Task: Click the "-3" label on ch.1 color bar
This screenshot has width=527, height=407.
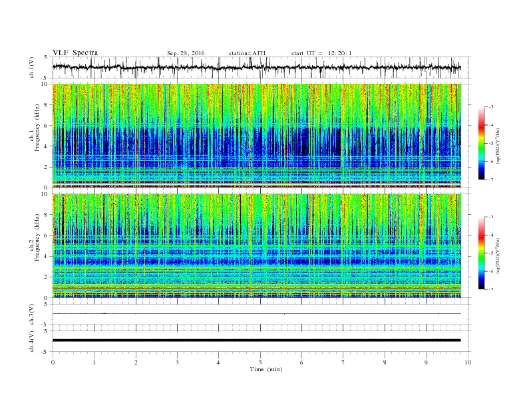Action: click(x=490, y=107)
